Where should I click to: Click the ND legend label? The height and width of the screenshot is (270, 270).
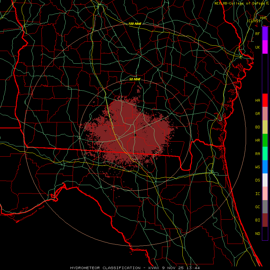(258, 234)
